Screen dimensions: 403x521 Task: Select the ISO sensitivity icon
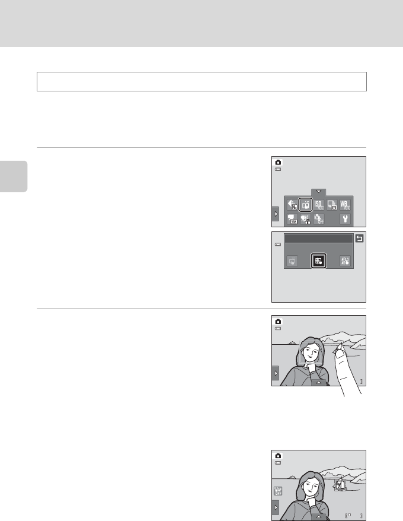(319, 205)
